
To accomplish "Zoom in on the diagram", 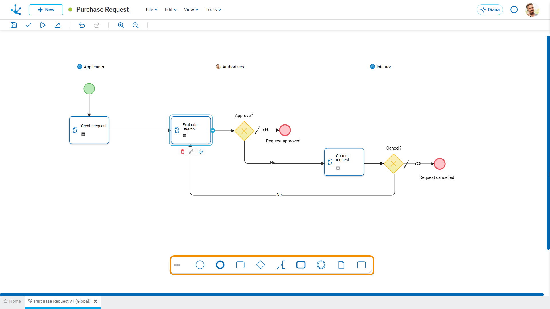I will pyautogui.click(x=121, y=25).
